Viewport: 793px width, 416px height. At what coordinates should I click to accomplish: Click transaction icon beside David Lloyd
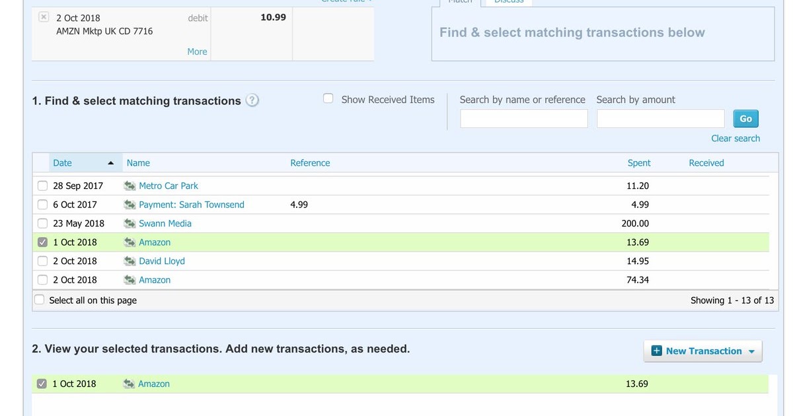(130, 261)
